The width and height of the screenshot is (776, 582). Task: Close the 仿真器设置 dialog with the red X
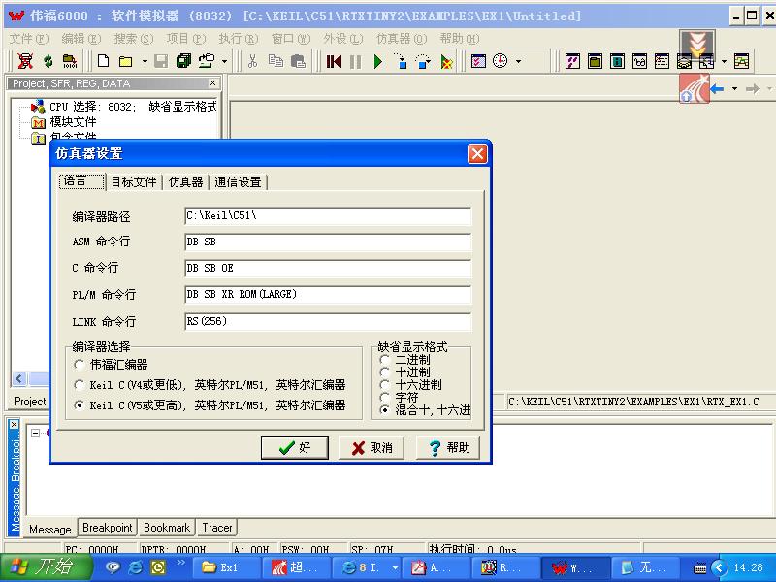[x=477, y=154]
